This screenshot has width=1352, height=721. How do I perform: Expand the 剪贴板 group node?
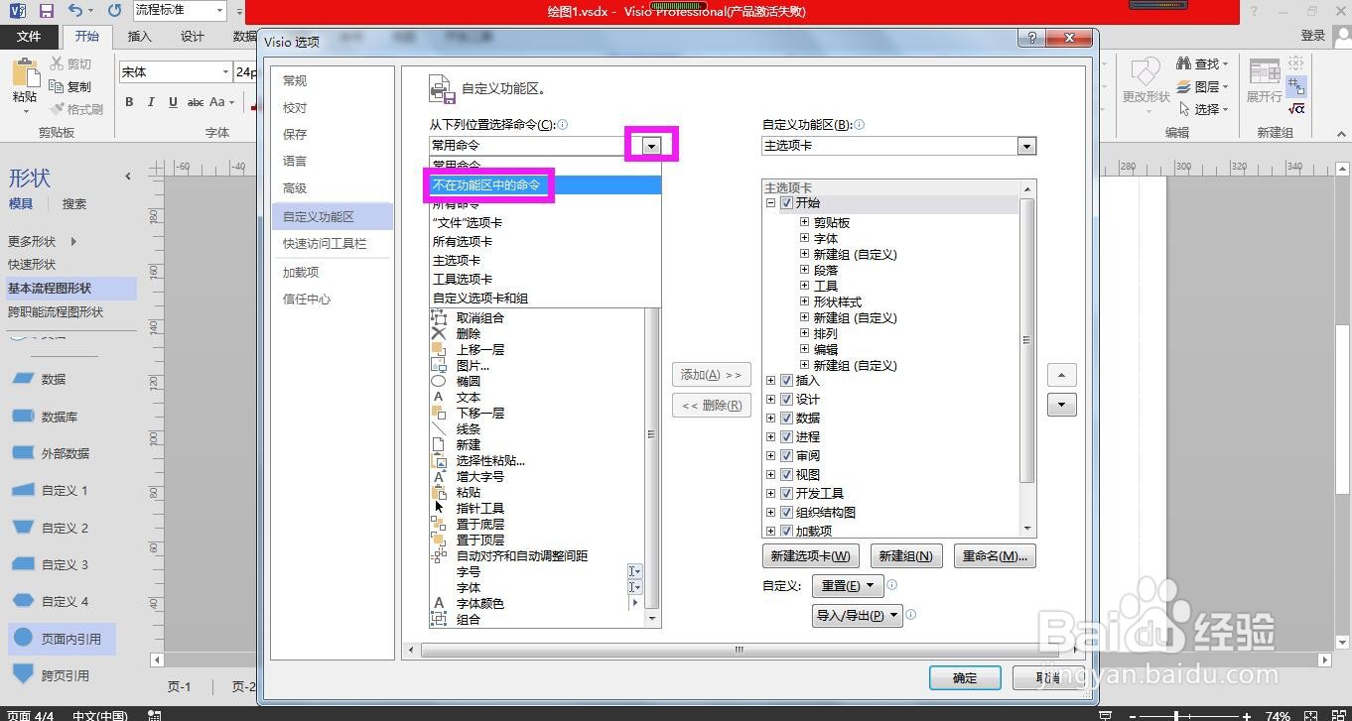coord(804,222)
